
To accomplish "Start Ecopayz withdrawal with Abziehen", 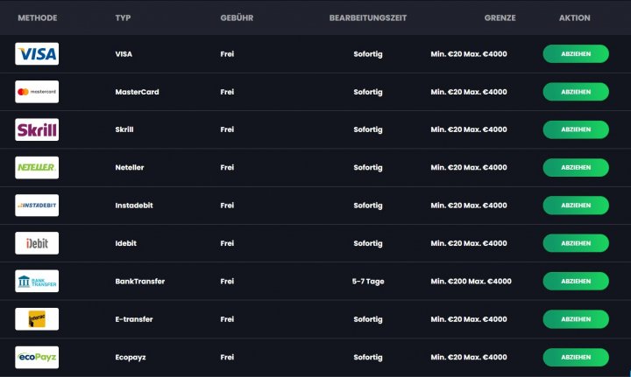I will pos(576,357).
